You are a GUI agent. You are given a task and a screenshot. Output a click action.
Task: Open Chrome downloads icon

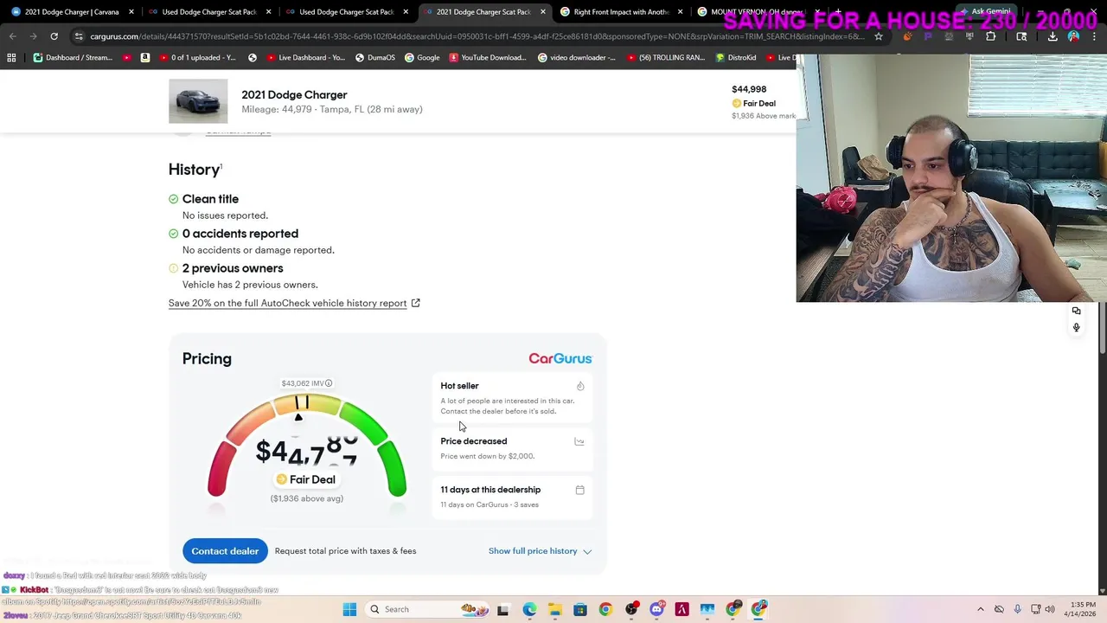[1053, 36]
